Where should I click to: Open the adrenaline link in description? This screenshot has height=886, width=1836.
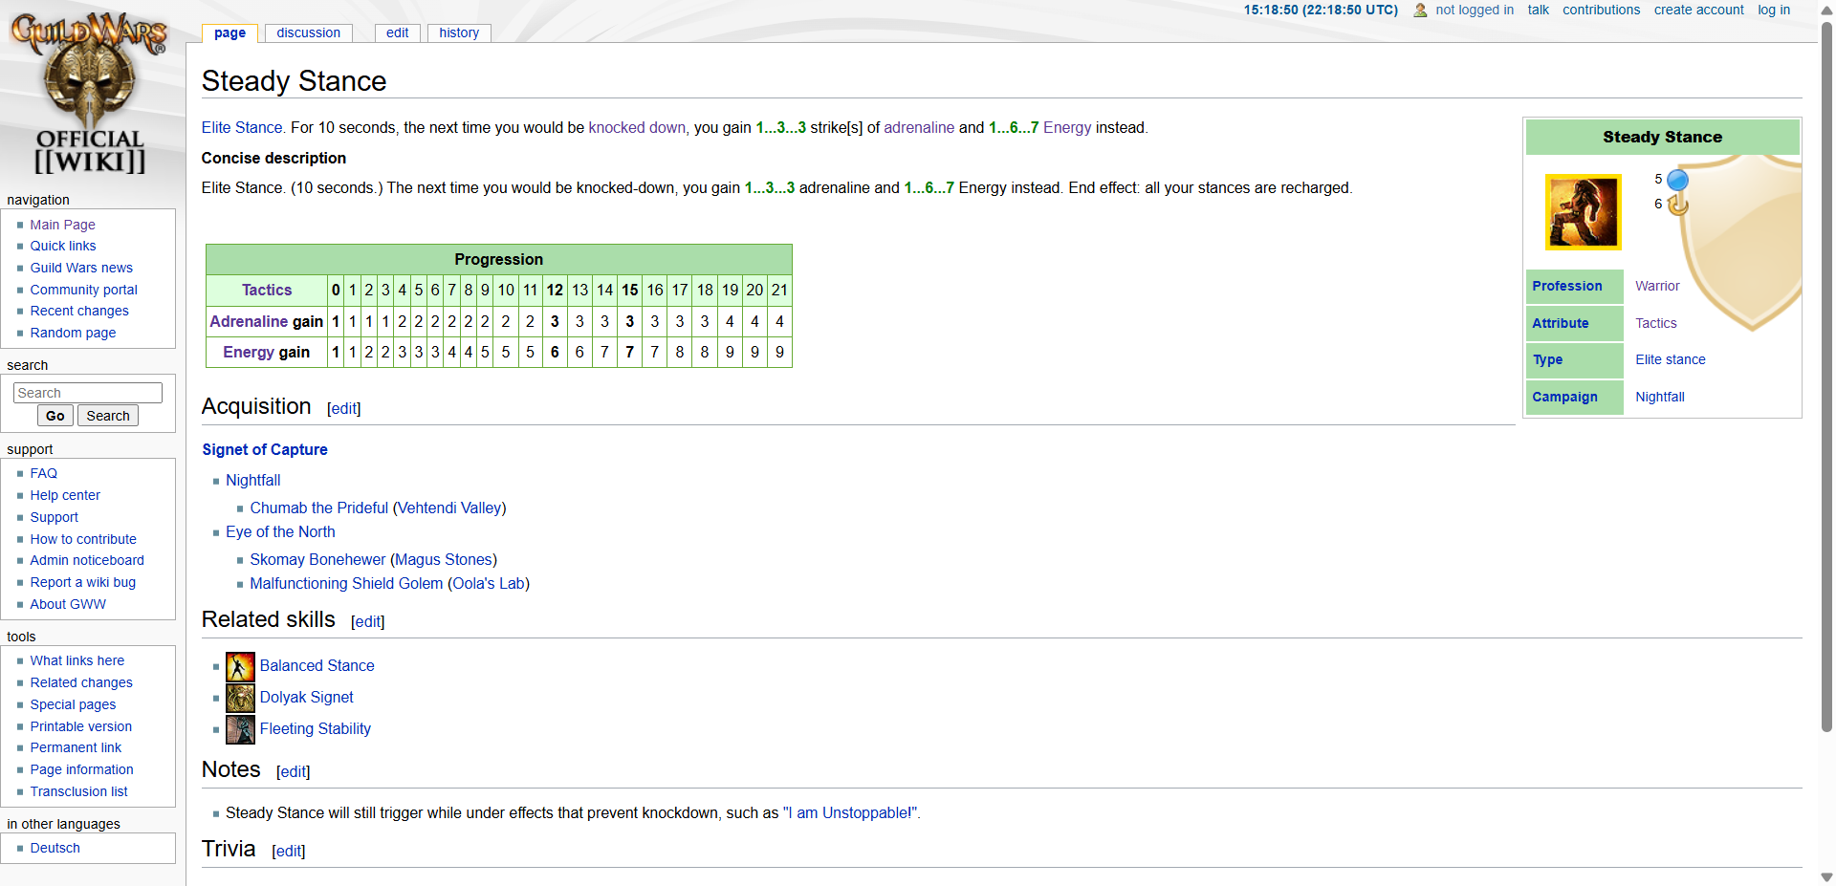tap(919, 127)
